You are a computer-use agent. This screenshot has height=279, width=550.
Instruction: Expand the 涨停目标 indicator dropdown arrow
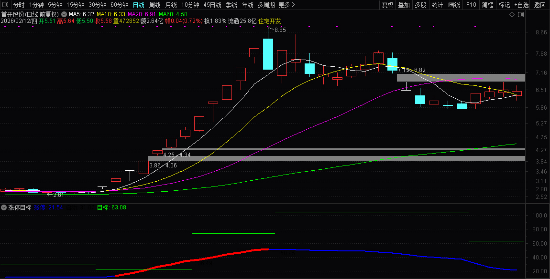[x=4, y=207]
